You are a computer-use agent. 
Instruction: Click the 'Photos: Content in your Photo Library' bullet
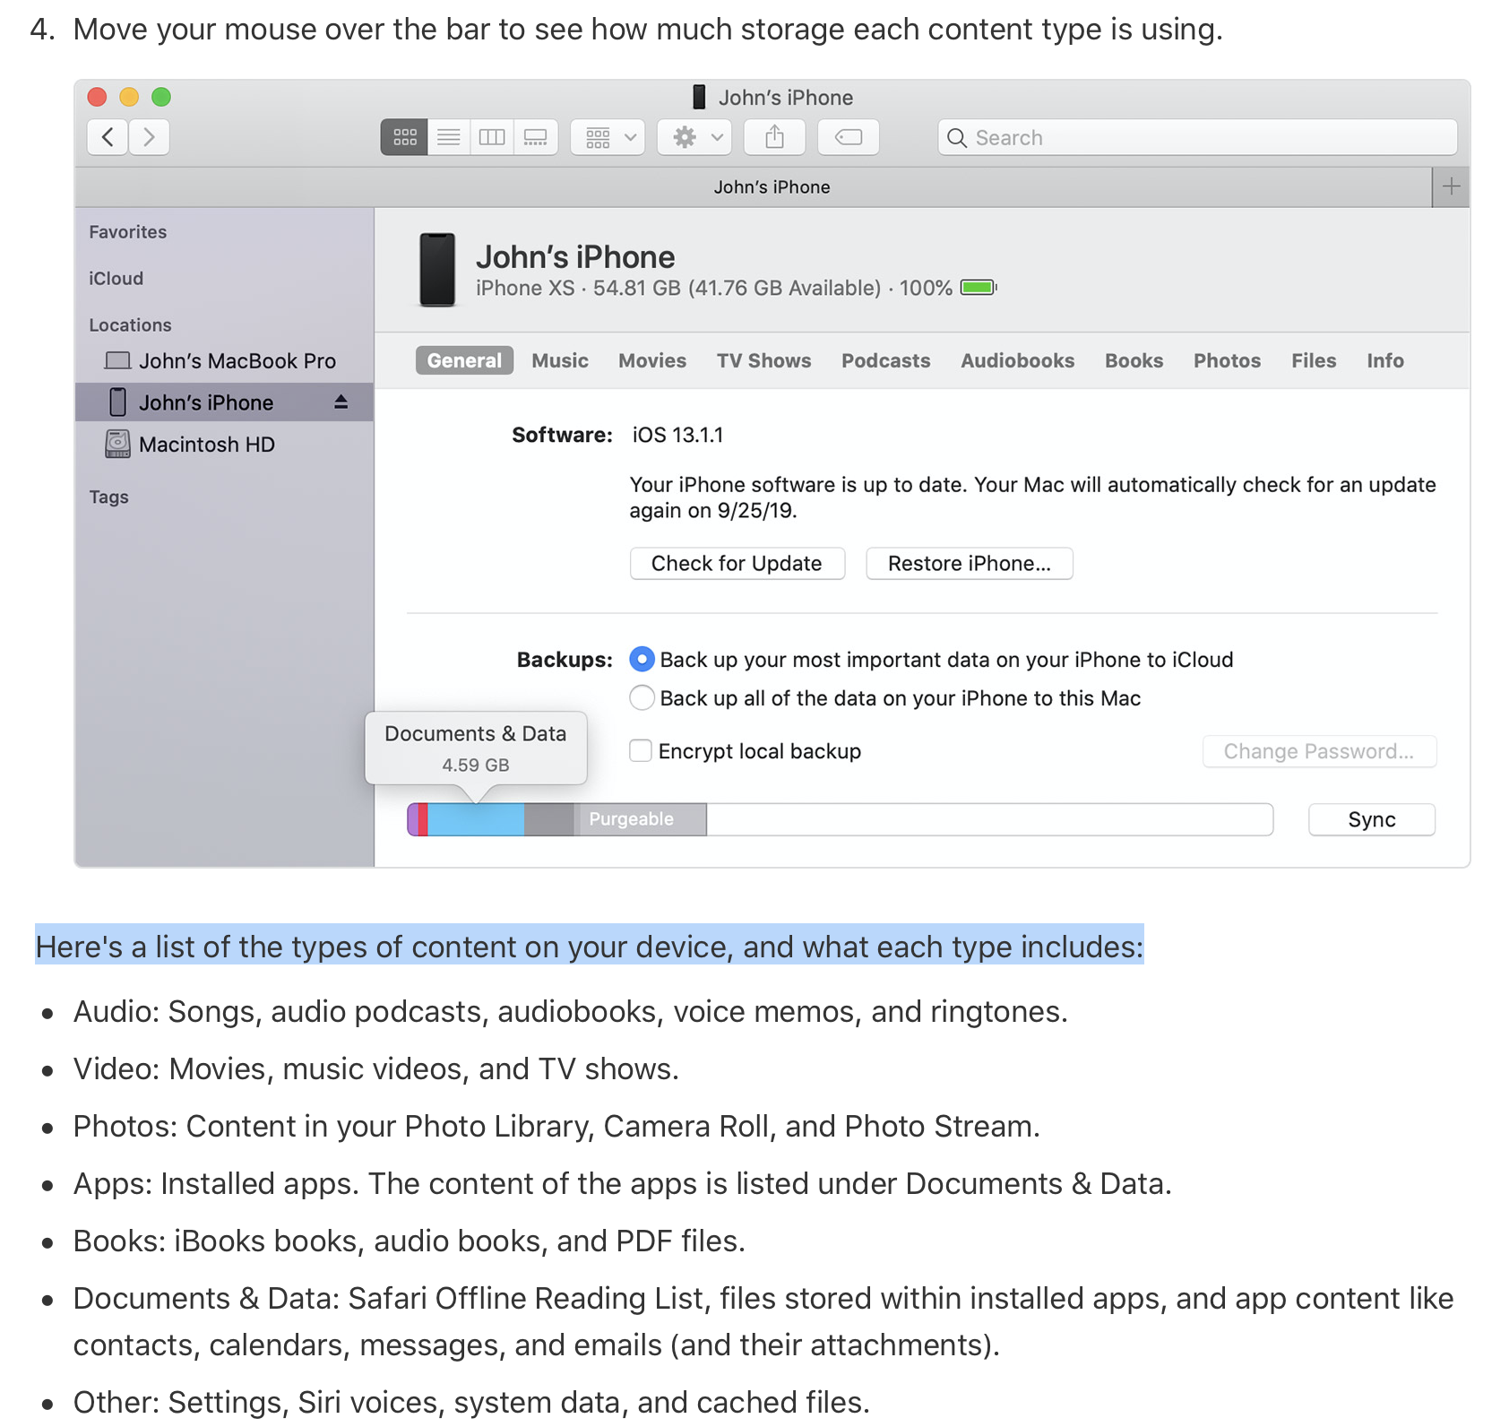[556, 1126]
